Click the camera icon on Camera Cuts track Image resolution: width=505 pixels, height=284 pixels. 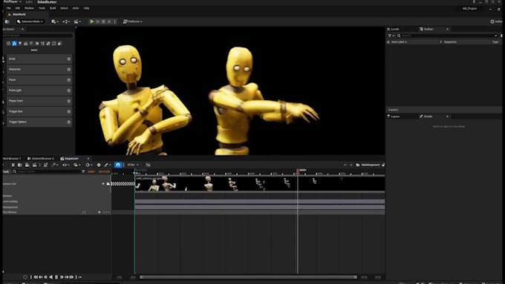point(108,184)
